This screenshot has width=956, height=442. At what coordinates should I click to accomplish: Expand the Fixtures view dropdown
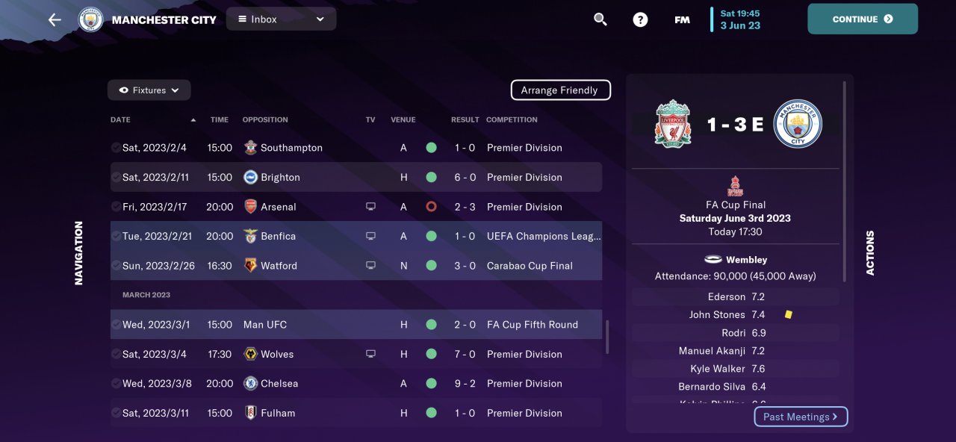[149, 90]
